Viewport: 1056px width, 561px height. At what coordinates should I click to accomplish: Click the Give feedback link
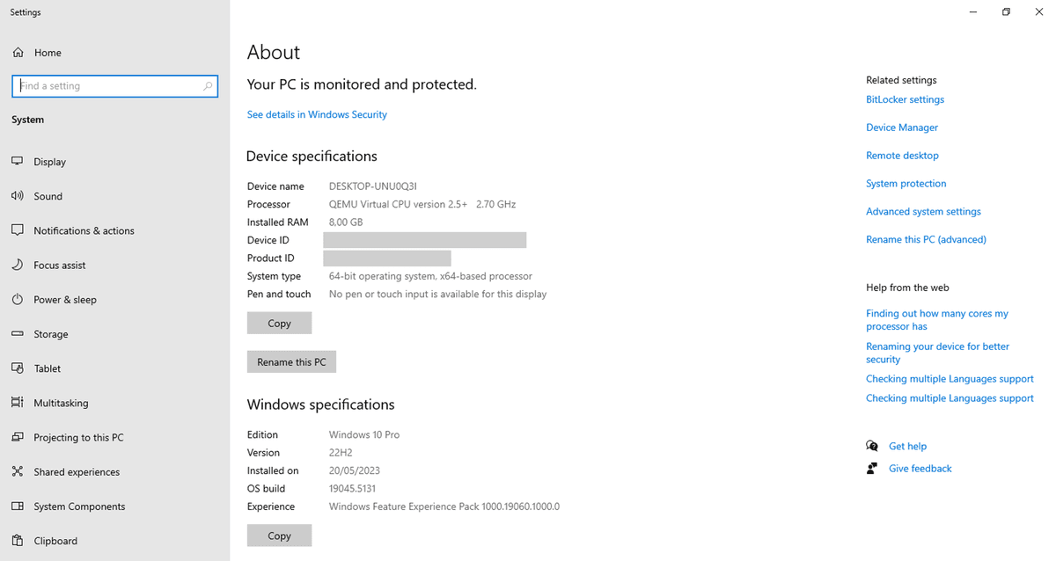(920, 469)
